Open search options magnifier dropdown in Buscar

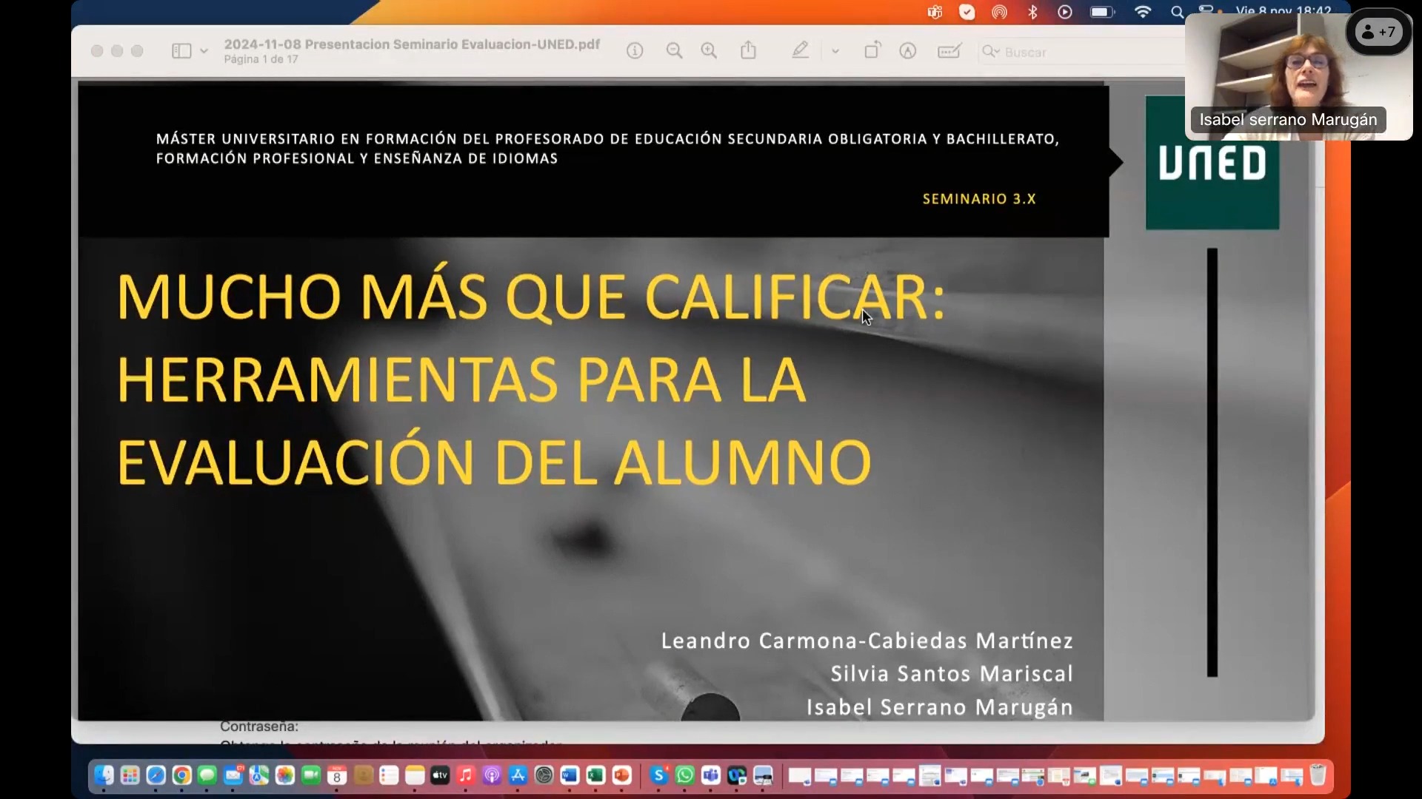click(x=991, y=52)
